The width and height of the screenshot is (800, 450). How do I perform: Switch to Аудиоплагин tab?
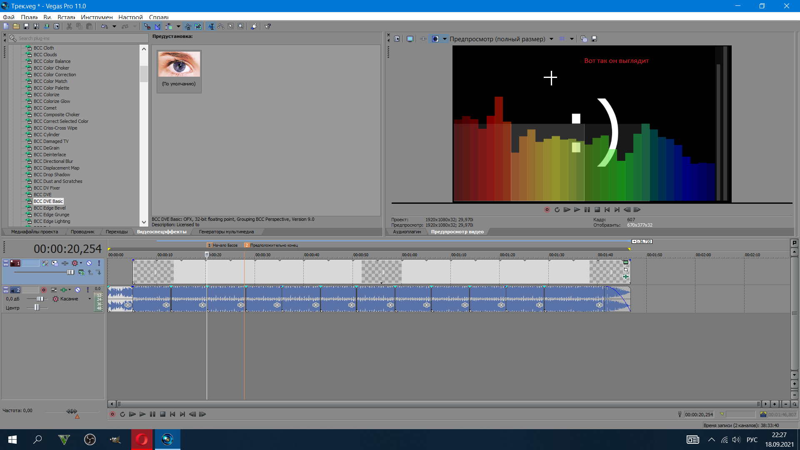pos(407,232)
